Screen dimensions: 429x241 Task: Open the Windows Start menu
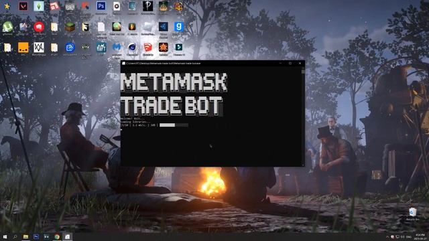pos(5,237)
